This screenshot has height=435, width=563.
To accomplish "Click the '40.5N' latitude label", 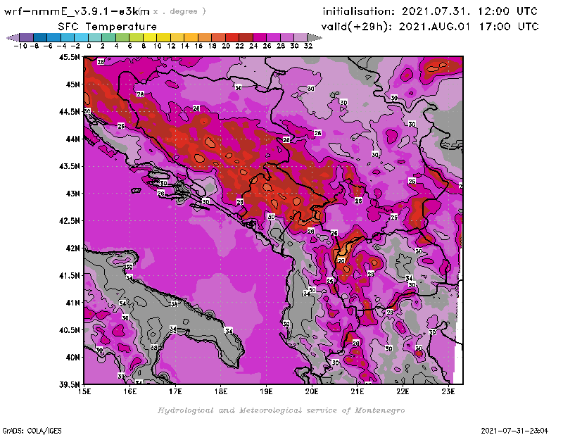I will point(69,330).
